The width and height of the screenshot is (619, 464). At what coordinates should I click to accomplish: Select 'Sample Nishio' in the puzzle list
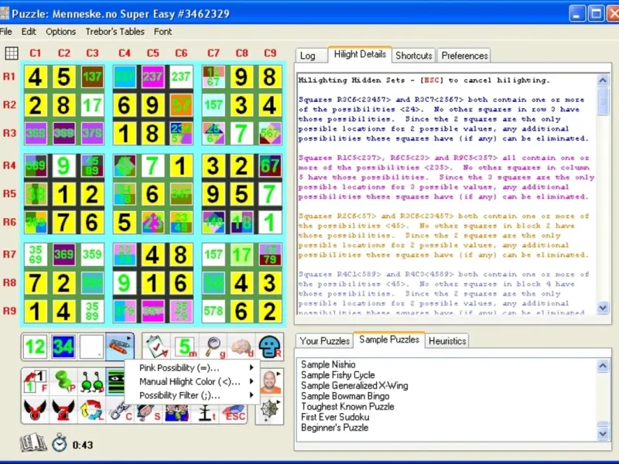click(328, 364)
